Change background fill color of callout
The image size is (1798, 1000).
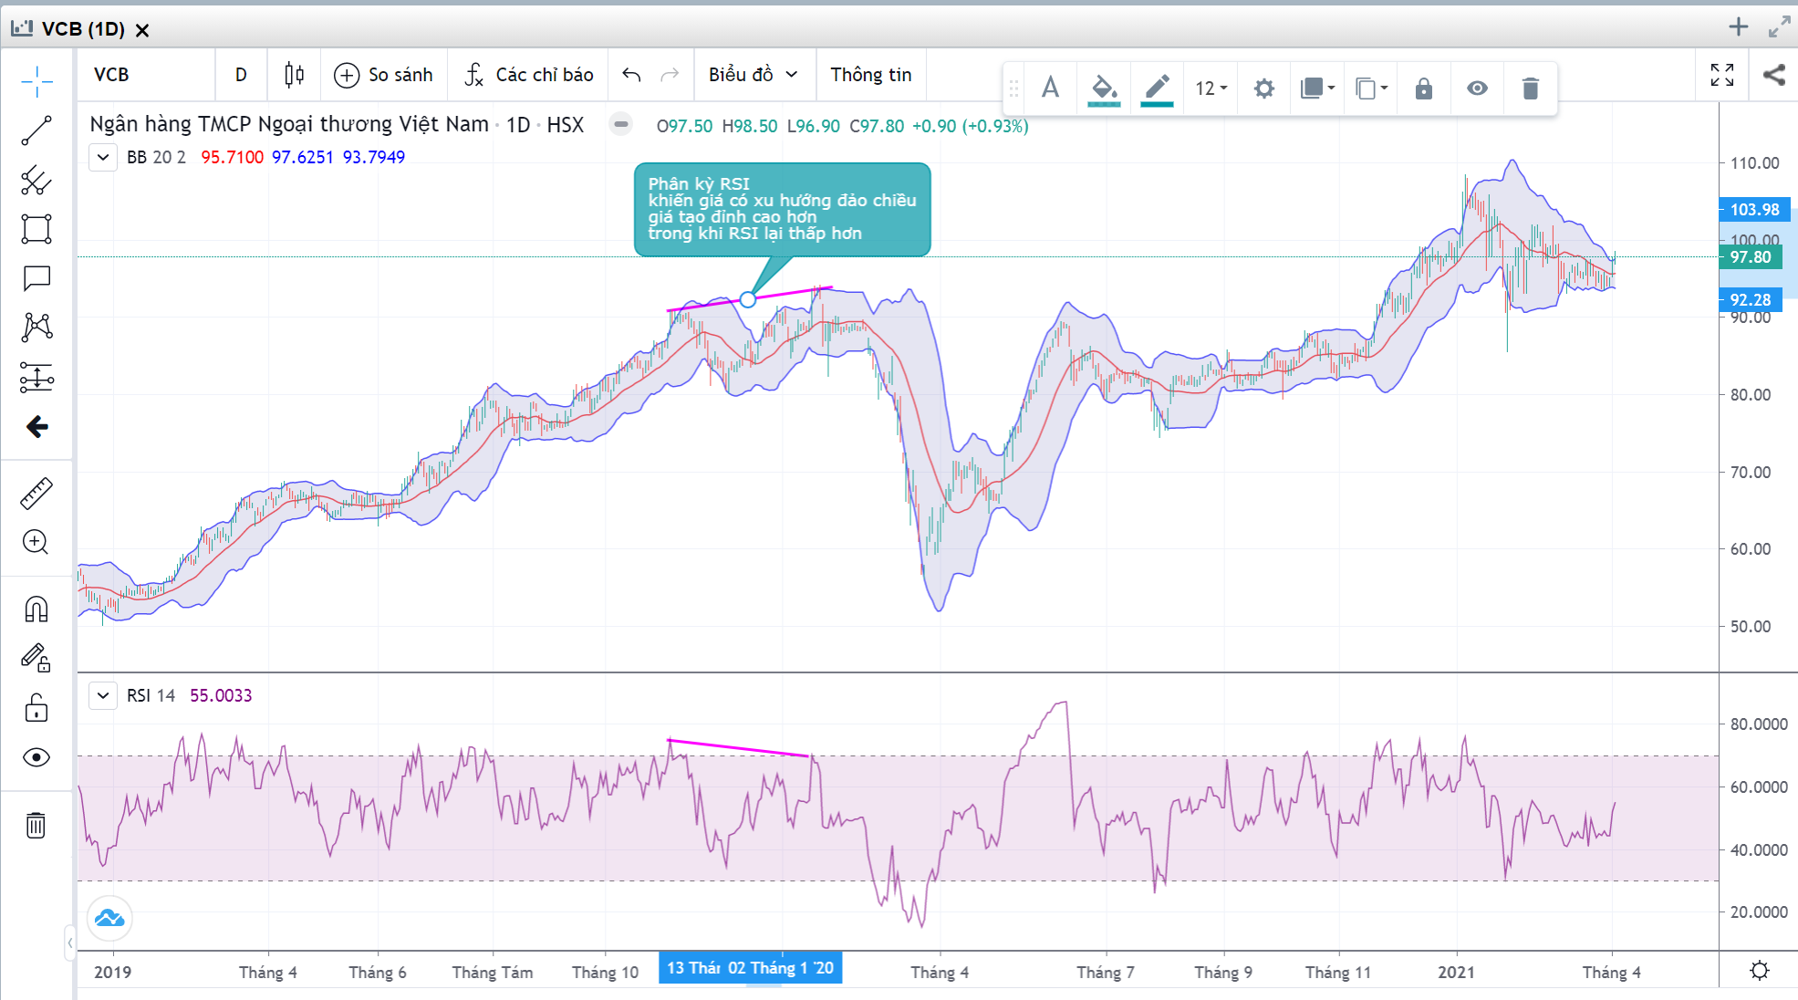[x=1104, y=89]
